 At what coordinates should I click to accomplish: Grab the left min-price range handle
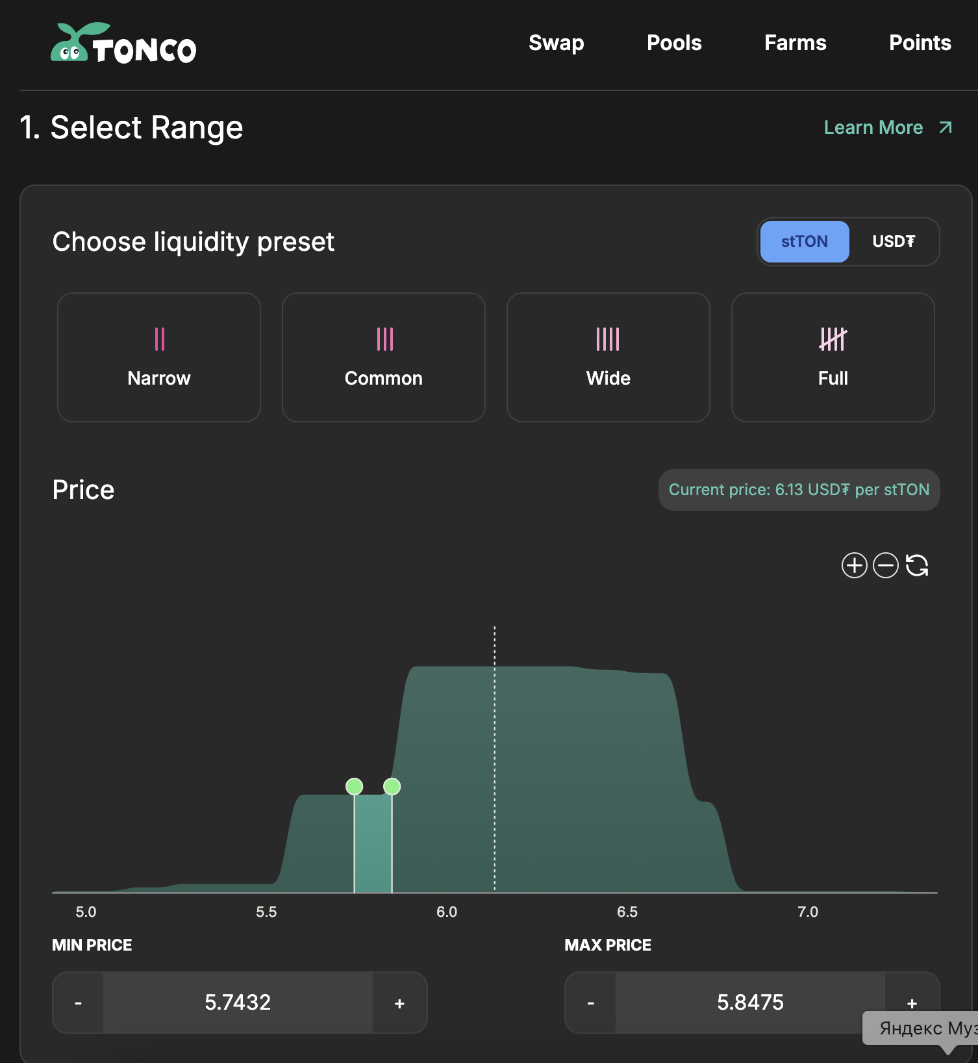(354, 787)
